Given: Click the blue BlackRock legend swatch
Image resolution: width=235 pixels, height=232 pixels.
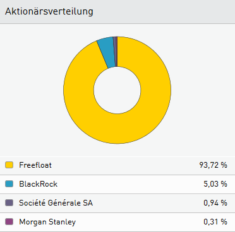Looking at the screenshot, I should click(9, 184).
